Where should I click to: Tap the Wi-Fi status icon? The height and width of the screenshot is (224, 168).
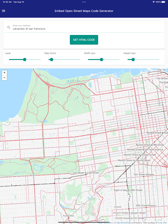(x=153, y=2)
